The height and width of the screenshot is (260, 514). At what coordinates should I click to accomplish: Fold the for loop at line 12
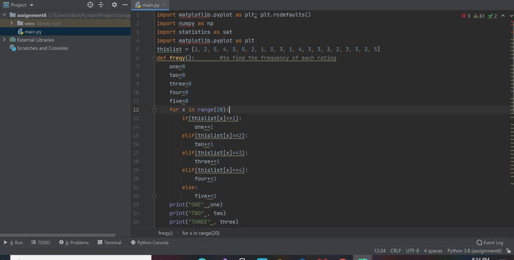(155, 110)
